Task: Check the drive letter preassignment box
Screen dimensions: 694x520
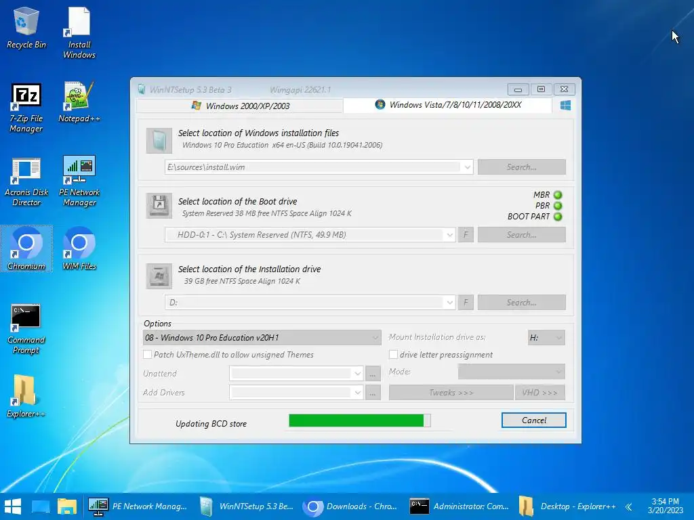Action: 393,355
